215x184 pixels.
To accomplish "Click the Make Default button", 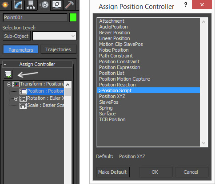I will tap(113, 172).
